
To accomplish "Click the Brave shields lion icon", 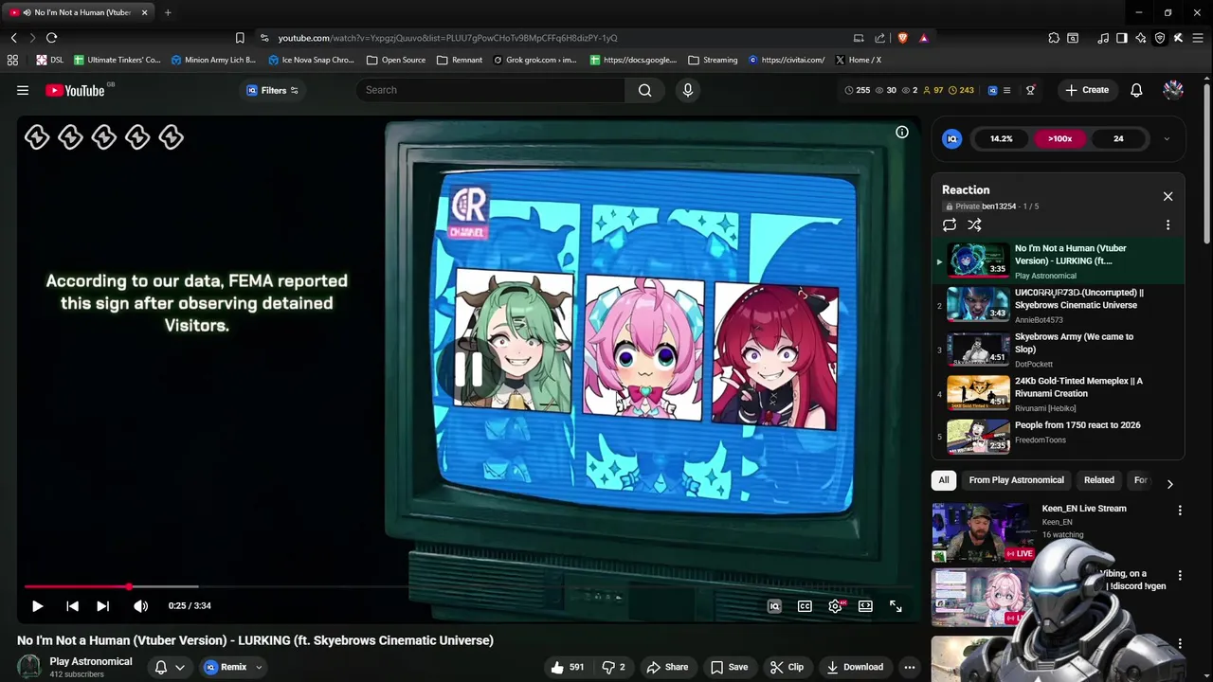I will coord(902,38).
